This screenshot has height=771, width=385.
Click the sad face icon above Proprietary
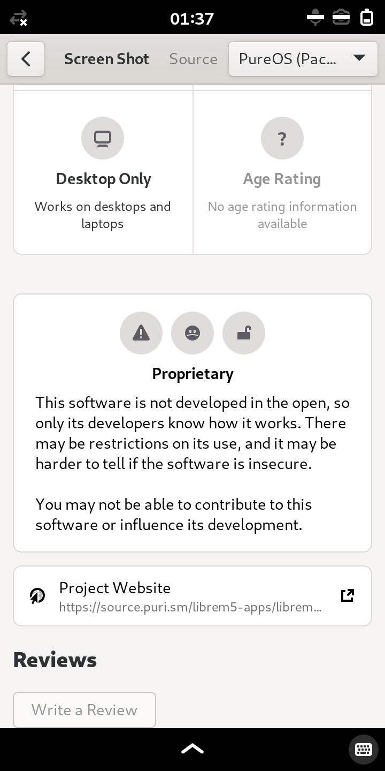(192, 333)
